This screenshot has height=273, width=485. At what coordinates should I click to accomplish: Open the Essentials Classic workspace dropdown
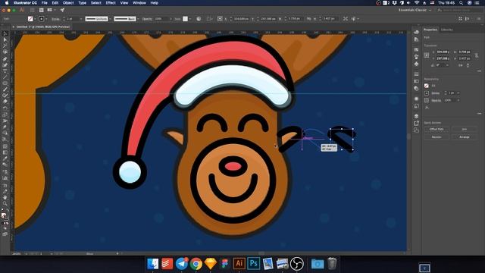(x=415, y=10)
